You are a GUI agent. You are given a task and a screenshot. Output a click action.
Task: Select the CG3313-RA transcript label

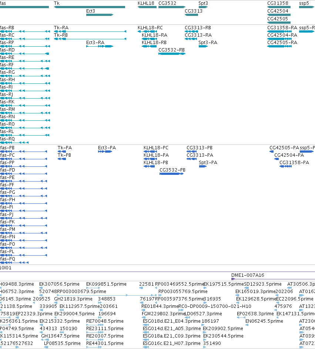198,35
